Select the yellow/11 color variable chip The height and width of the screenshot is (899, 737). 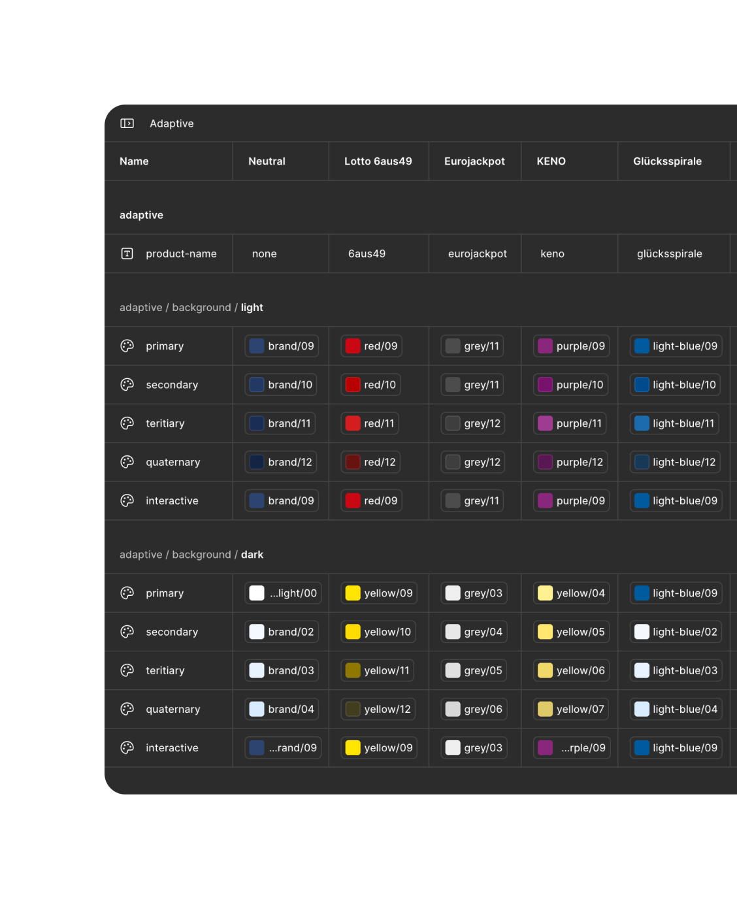[377, 670]
